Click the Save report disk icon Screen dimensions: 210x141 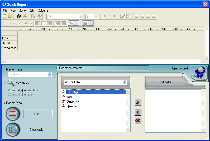tap(19, 16)
